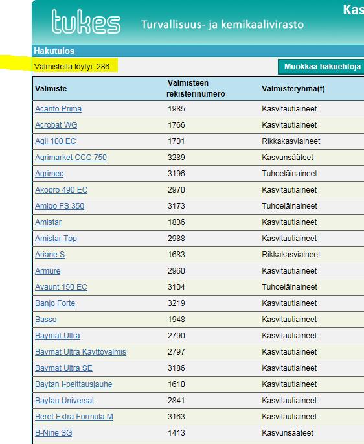Open the Avaunt 150 EC link
Screen dimensions: 364x444
click(x=61, y=287)
